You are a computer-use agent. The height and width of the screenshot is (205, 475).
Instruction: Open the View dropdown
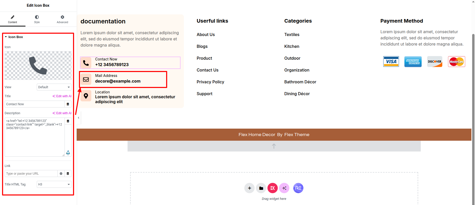click(54, 87)
